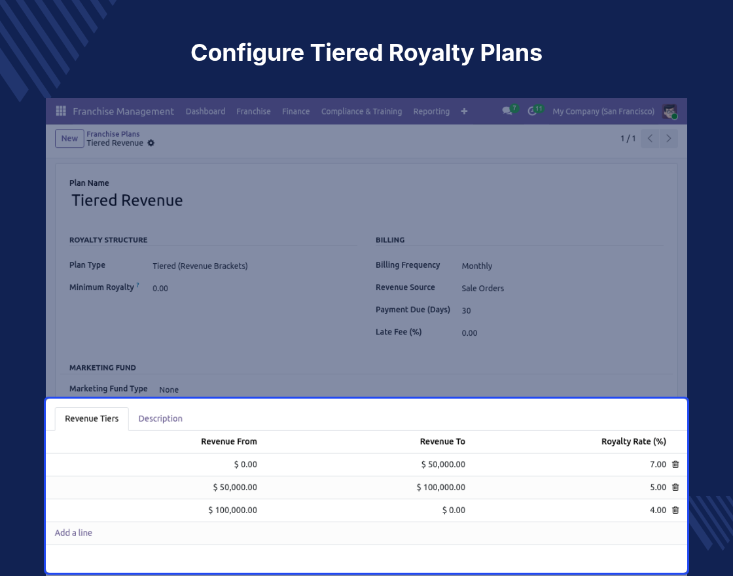Click the Revenue From column header

pos(228,441)
